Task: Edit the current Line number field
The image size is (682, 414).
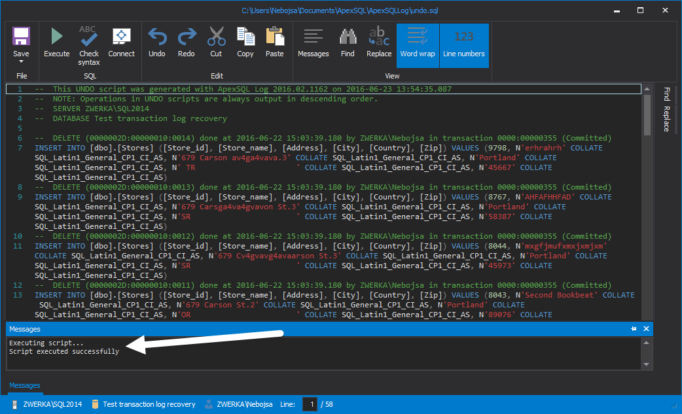Action: (310, 404)
